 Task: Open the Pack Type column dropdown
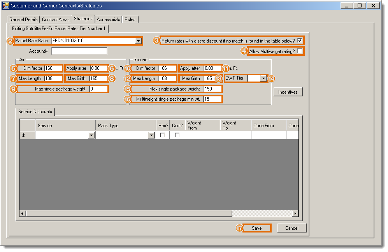click(x=151, y=135)
